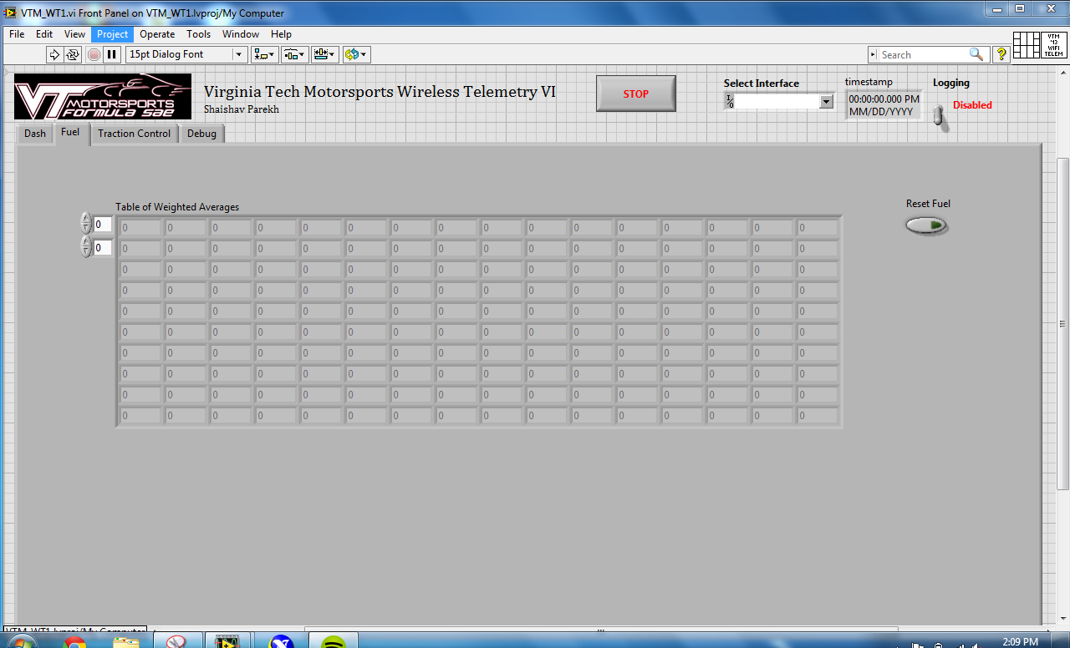Open the Operate menu
1070x648 pixels.
tap(157, 34)
